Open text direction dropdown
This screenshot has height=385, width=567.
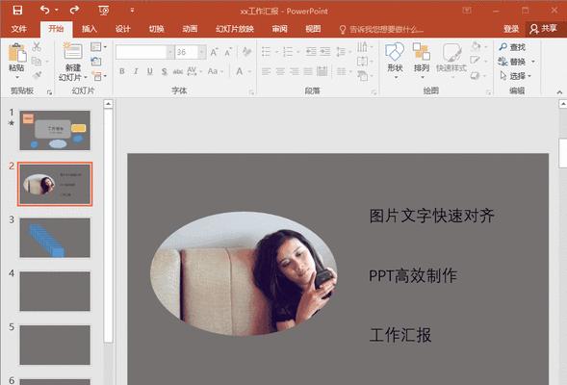(x=364, y=46)
